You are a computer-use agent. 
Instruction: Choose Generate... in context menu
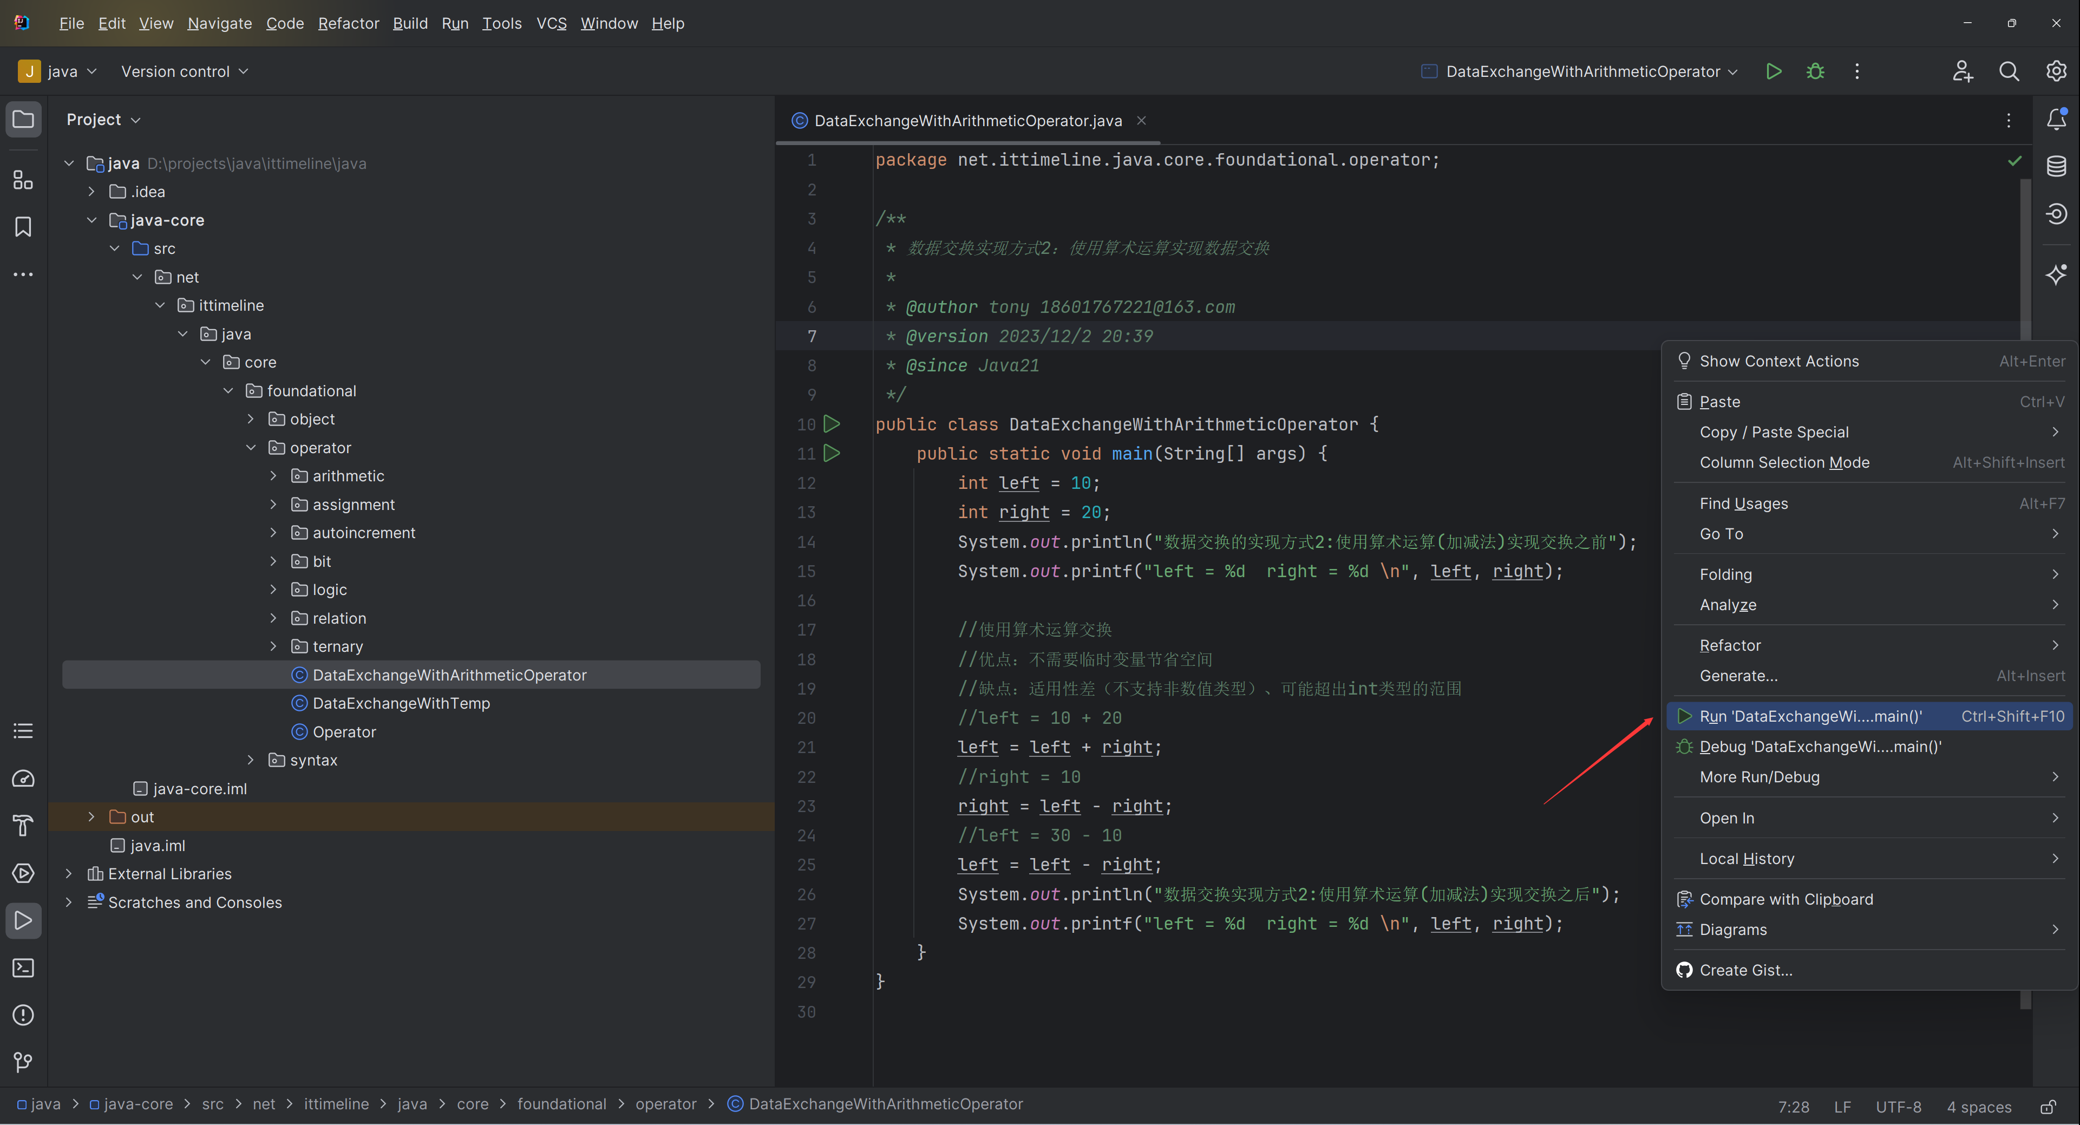[x=1869, y=676]
